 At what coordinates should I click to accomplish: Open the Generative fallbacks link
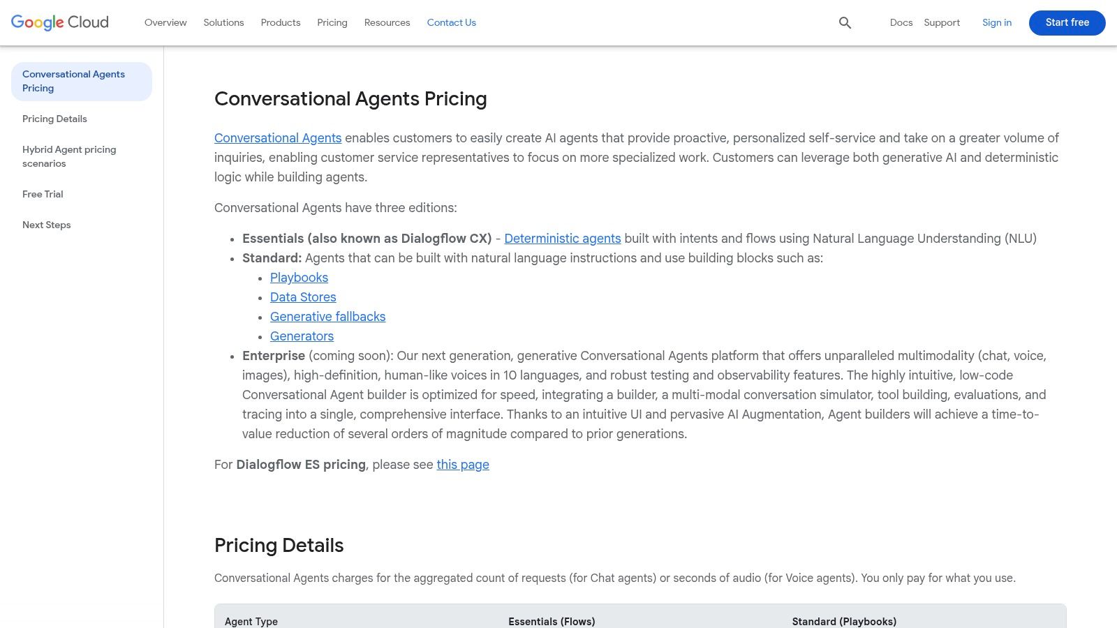[x=327, y=317]
